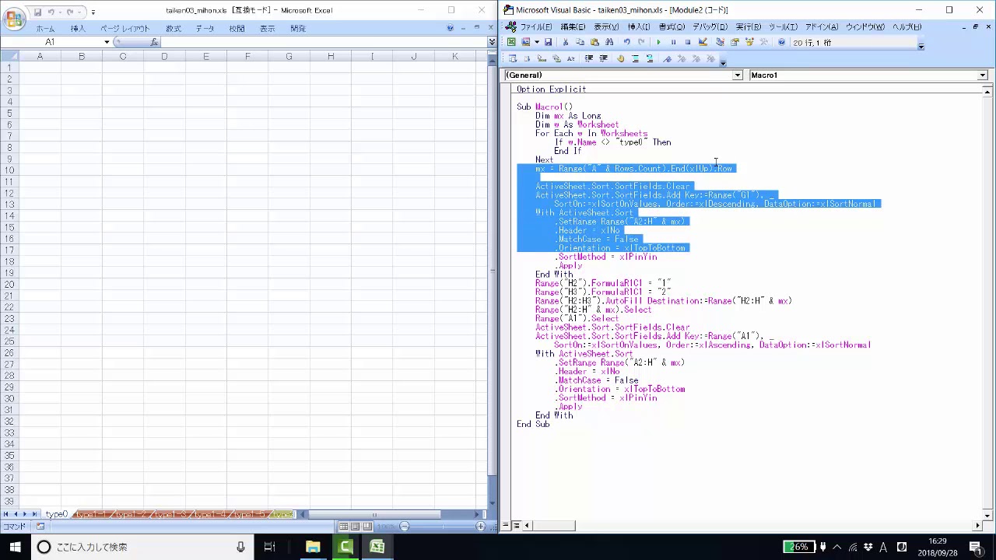The image size is (996, 560).
Task: Select the 開発 ribbon tab in Excel
Action: [298, 29]
